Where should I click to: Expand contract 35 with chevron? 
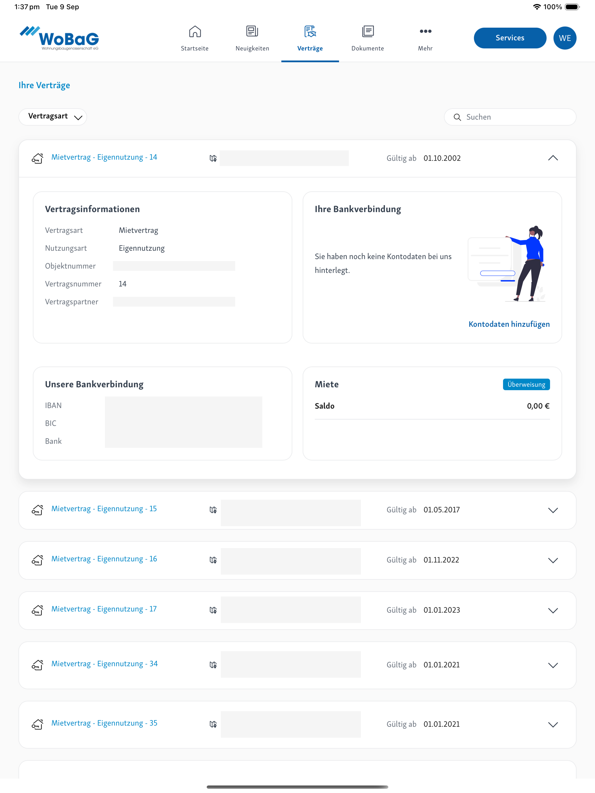(553, 724)
